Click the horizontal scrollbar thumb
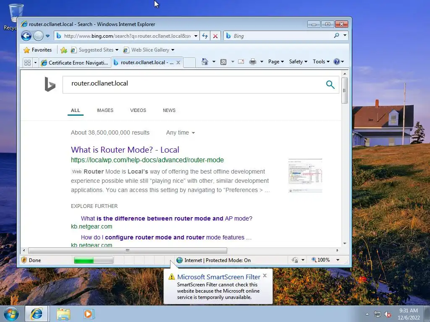The width and height of the screenshot is (430, 322). pyautogui.click(x=128, y=250)
